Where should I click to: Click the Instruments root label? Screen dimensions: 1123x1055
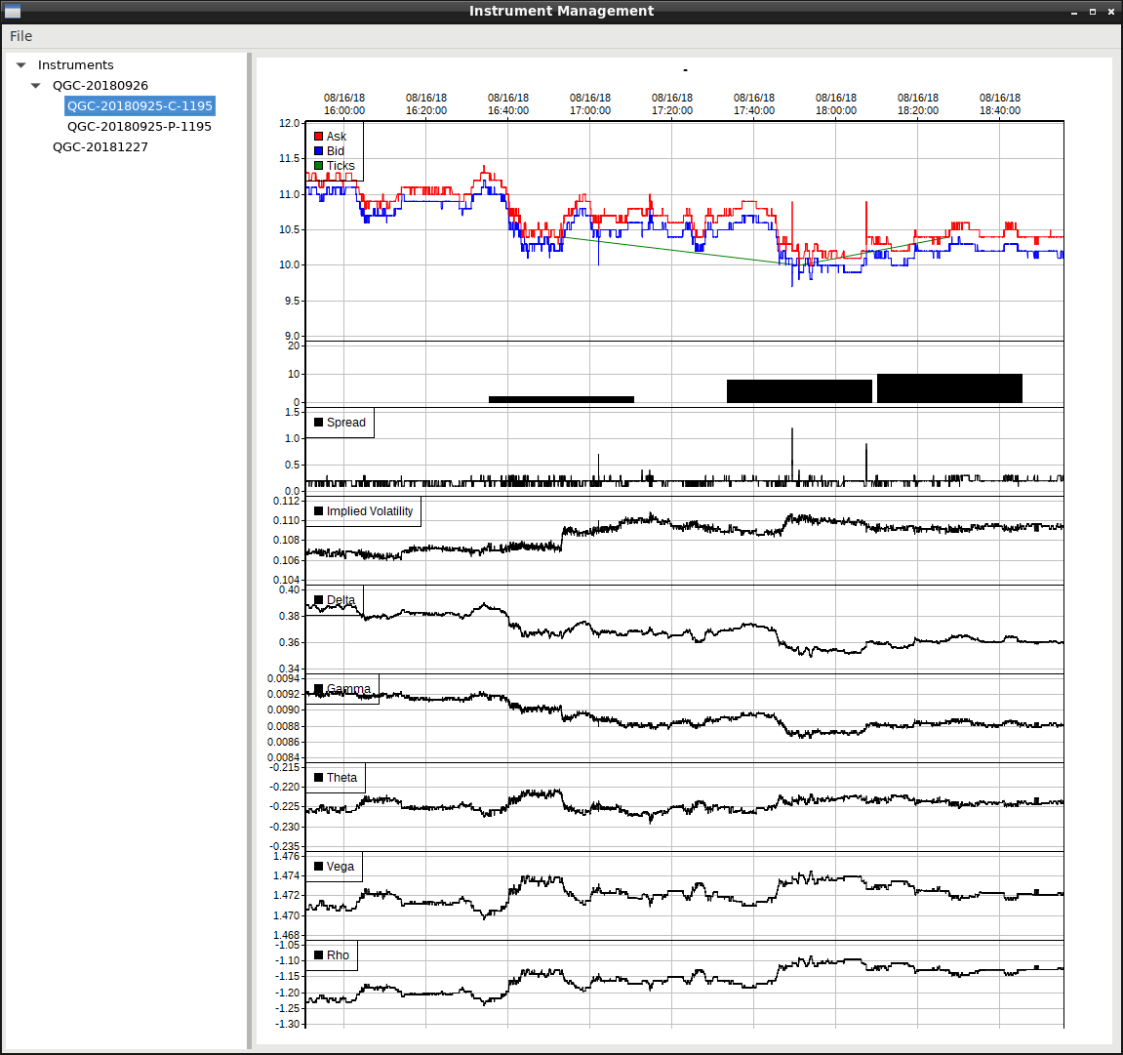pyautogui.click(x=76, y=64)
